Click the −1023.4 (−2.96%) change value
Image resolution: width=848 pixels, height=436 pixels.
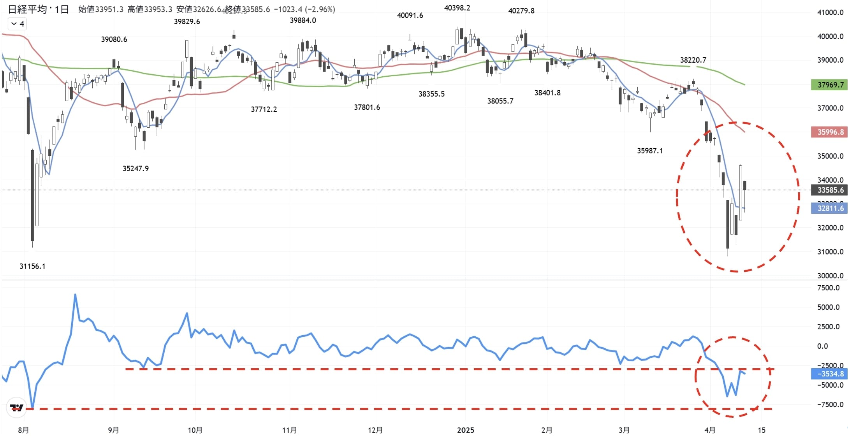304,9
